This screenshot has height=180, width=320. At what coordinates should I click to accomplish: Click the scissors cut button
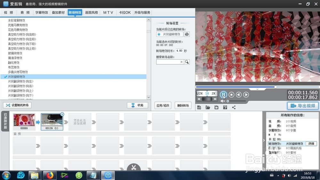pos(134,167)
